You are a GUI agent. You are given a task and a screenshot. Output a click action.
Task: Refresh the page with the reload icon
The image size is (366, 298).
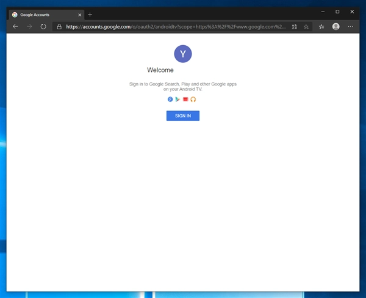[43, 27]
